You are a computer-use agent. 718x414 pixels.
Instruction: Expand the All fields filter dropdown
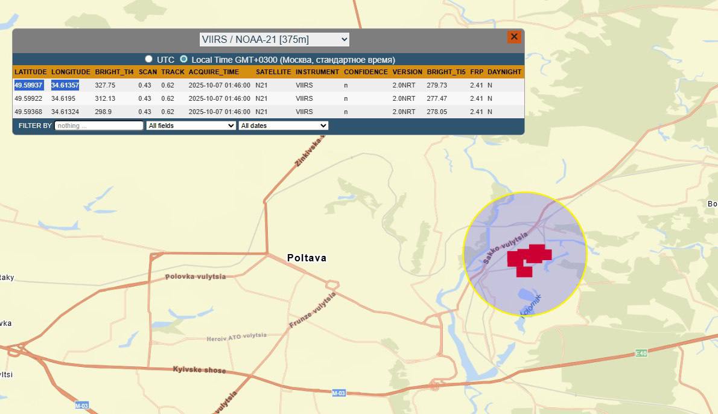191,126
